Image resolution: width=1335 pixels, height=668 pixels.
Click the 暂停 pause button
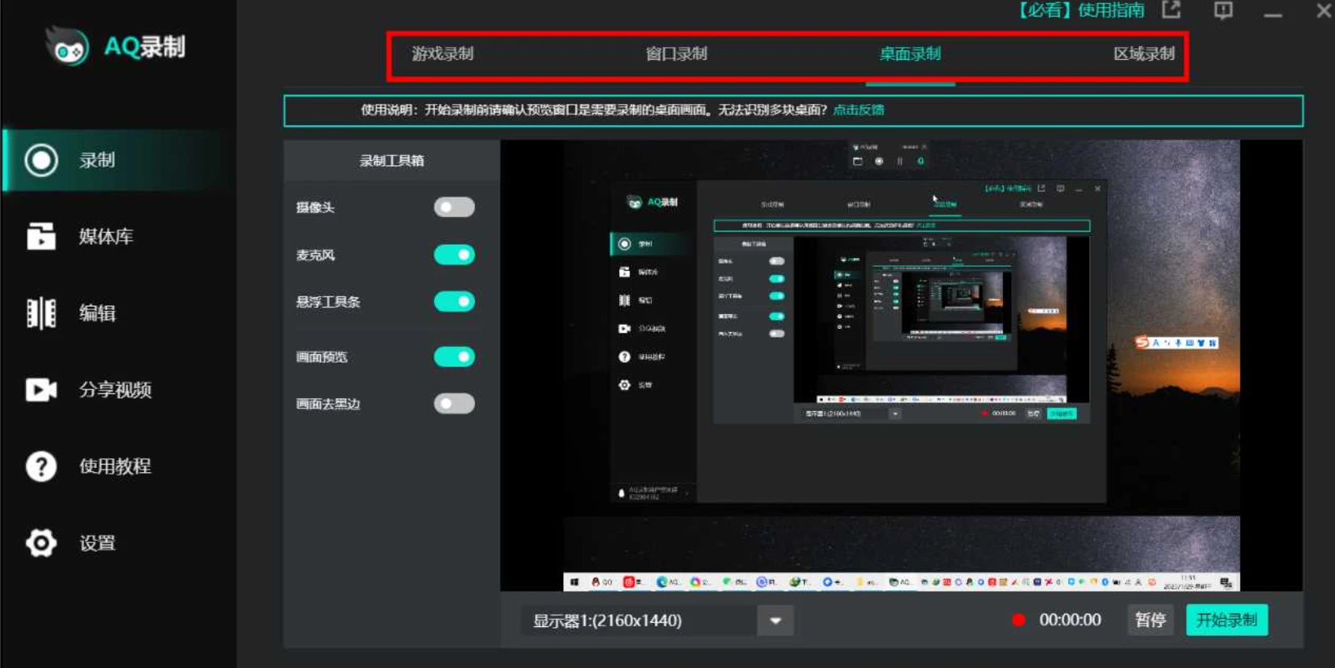tap(1149, 620)
